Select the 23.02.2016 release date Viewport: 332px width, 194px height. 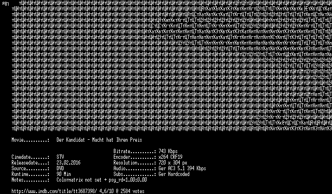pyautogui.click(x=68, y=163)
